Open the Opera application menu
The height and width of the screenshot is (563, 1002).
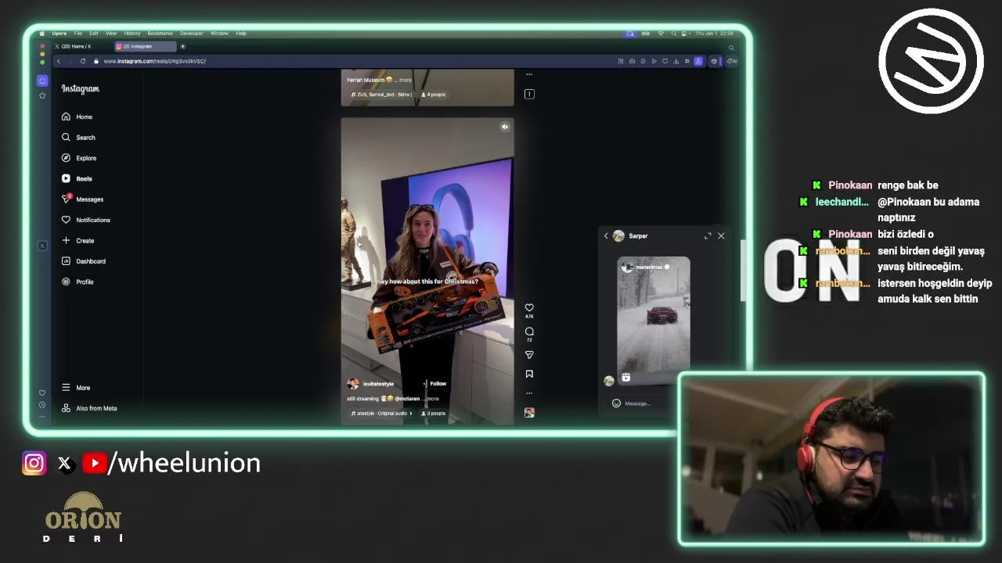point(59,34)
